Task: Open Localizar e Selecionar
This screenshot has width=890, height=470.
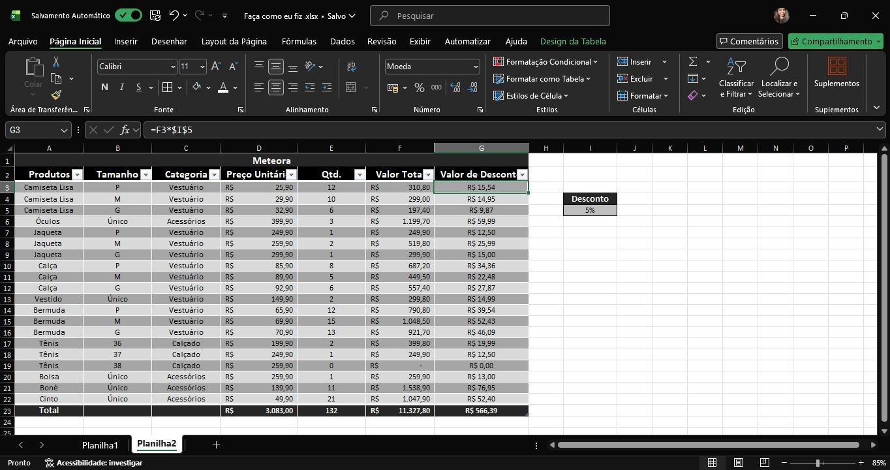Action: [x=779, y=77]
